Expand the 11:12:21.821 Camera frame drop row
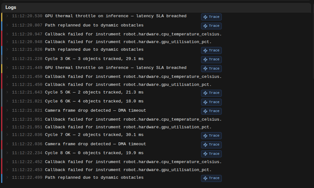This screenshot has width=314, height=188. pos(7,110)
